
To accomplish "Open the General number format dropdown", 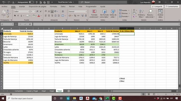I will [86, 12].
